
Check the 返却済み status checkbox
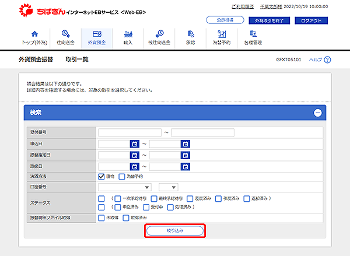(247, 198)
